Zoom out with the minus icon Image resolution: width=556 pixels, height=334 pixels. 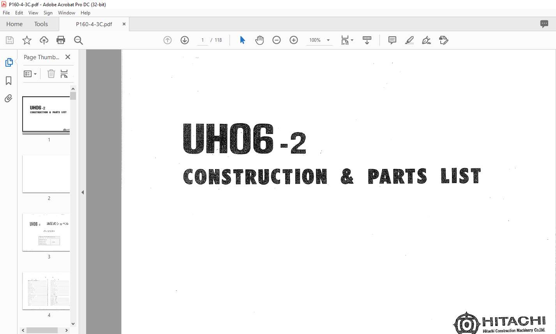click(277, 40)
